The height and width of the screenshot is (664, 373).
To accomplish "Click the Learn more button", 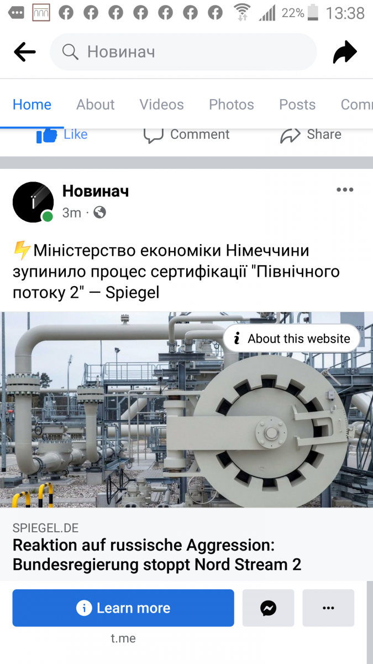I will pos(123,608).
